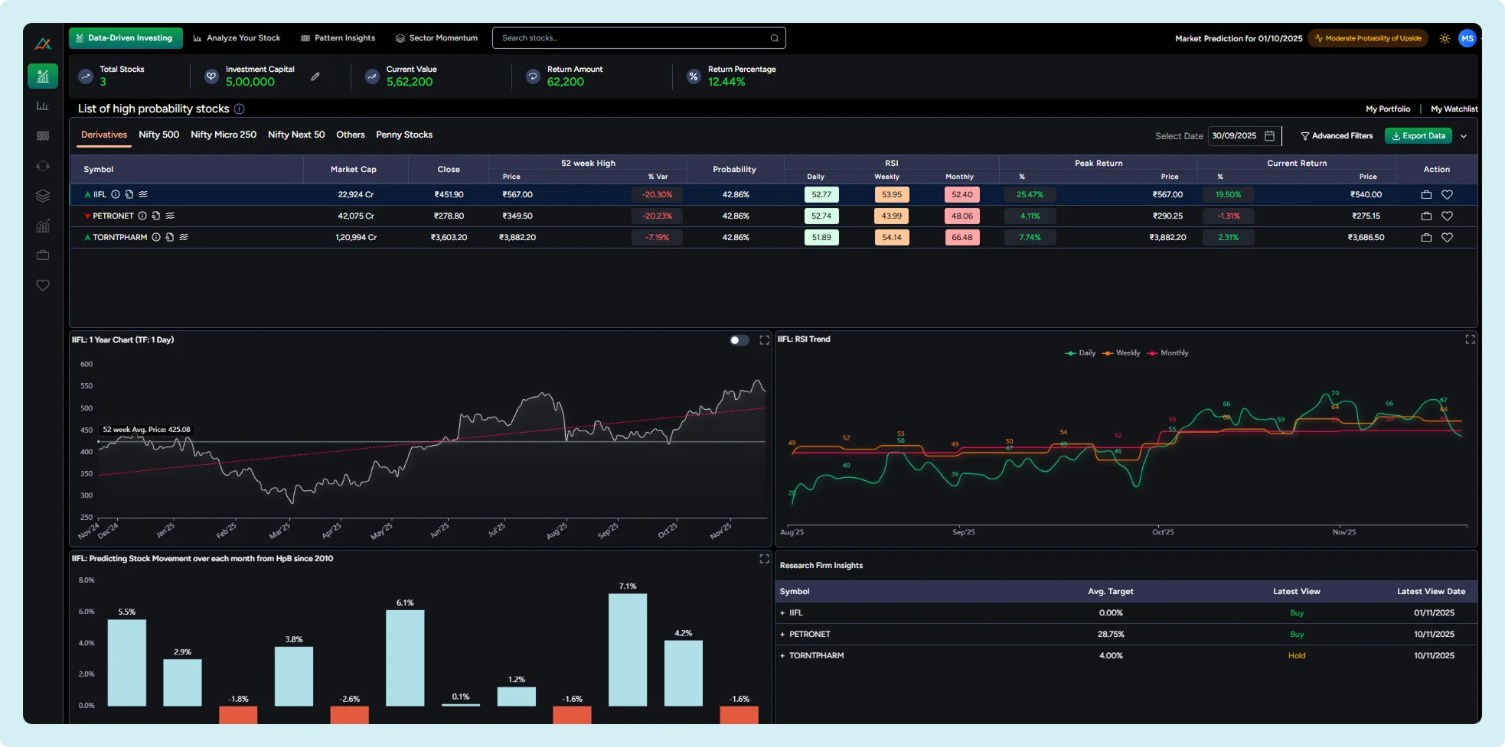Open the My Portfolio link
Viewport: 1505px width, 747px height.
point(1387,109)
